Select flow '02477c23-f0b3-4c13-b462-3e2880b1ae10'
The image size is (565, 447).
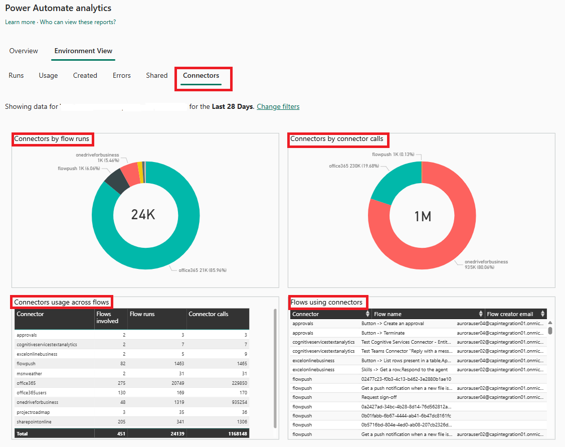point(406,379)
